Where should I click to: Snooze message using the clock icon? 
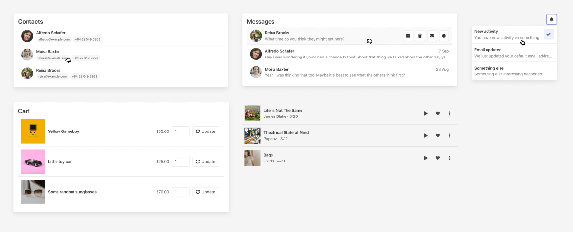pyautogui.click(x=444, y=36)
